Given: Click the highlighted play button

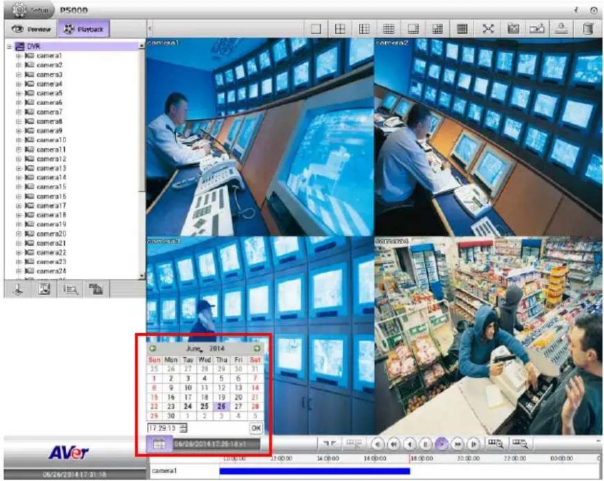Looking at the screenshot, I should click(441, 444).
